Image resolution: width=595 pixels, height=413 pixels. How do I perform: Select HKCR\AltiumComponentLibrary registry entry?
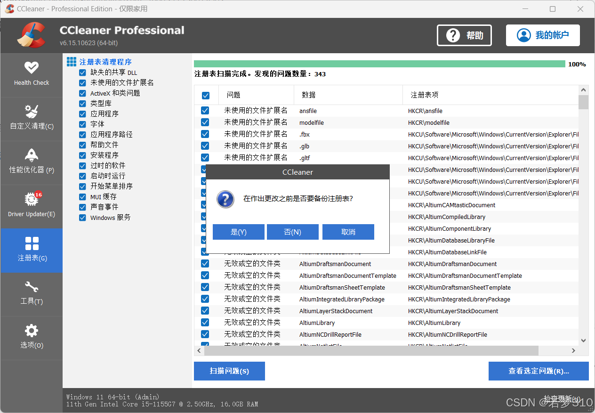point(450,228)
